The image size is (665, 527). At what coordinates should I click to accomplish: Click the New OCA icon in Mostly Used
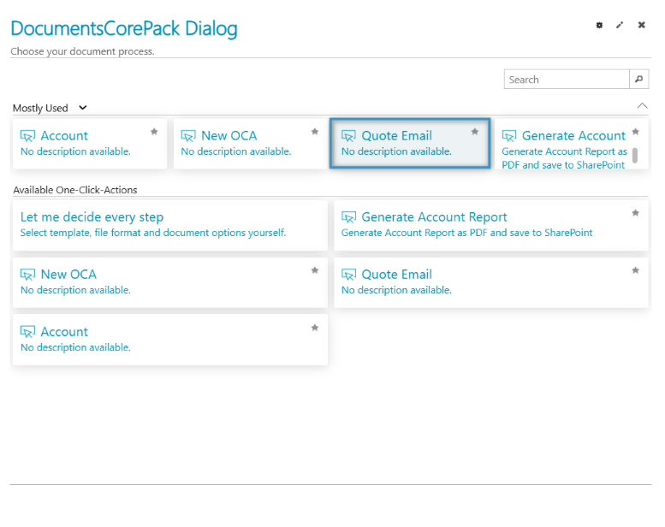point(188,136)
